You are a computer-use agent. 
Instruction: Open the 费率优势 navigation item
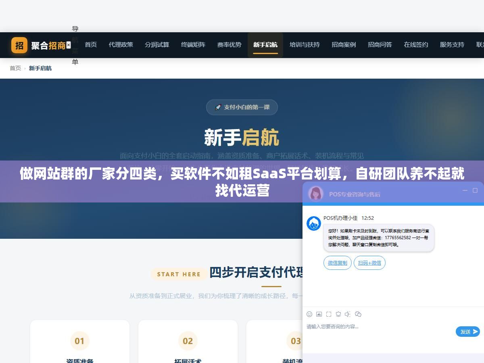click(x=229, y=45)
